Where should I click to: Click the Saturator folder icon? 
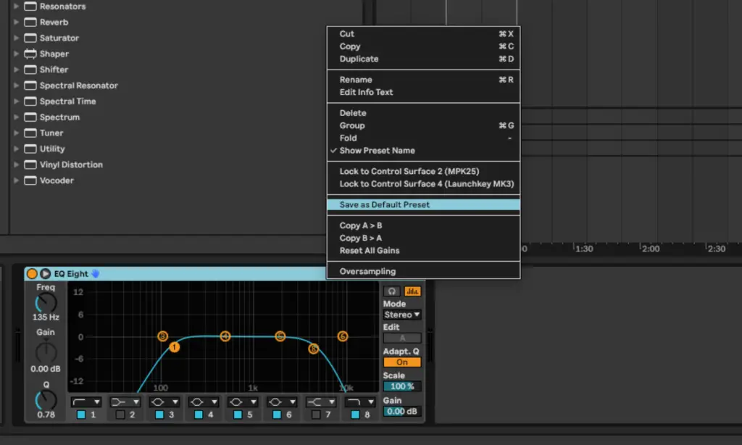(30, 38)
